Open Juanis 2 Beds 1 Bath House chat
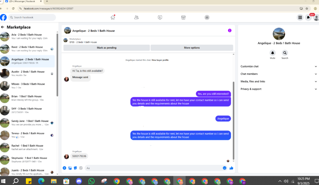319x185 pixels. click(27, 172)
